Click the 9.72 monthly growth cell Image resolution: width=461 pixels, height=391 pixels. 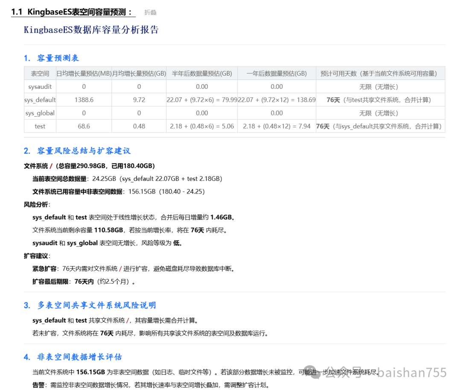(139, 100)
